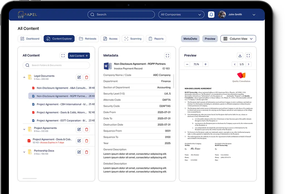Click the download icon in Preview panel
This screenshot has height=194, width=285.
point(240,56)
